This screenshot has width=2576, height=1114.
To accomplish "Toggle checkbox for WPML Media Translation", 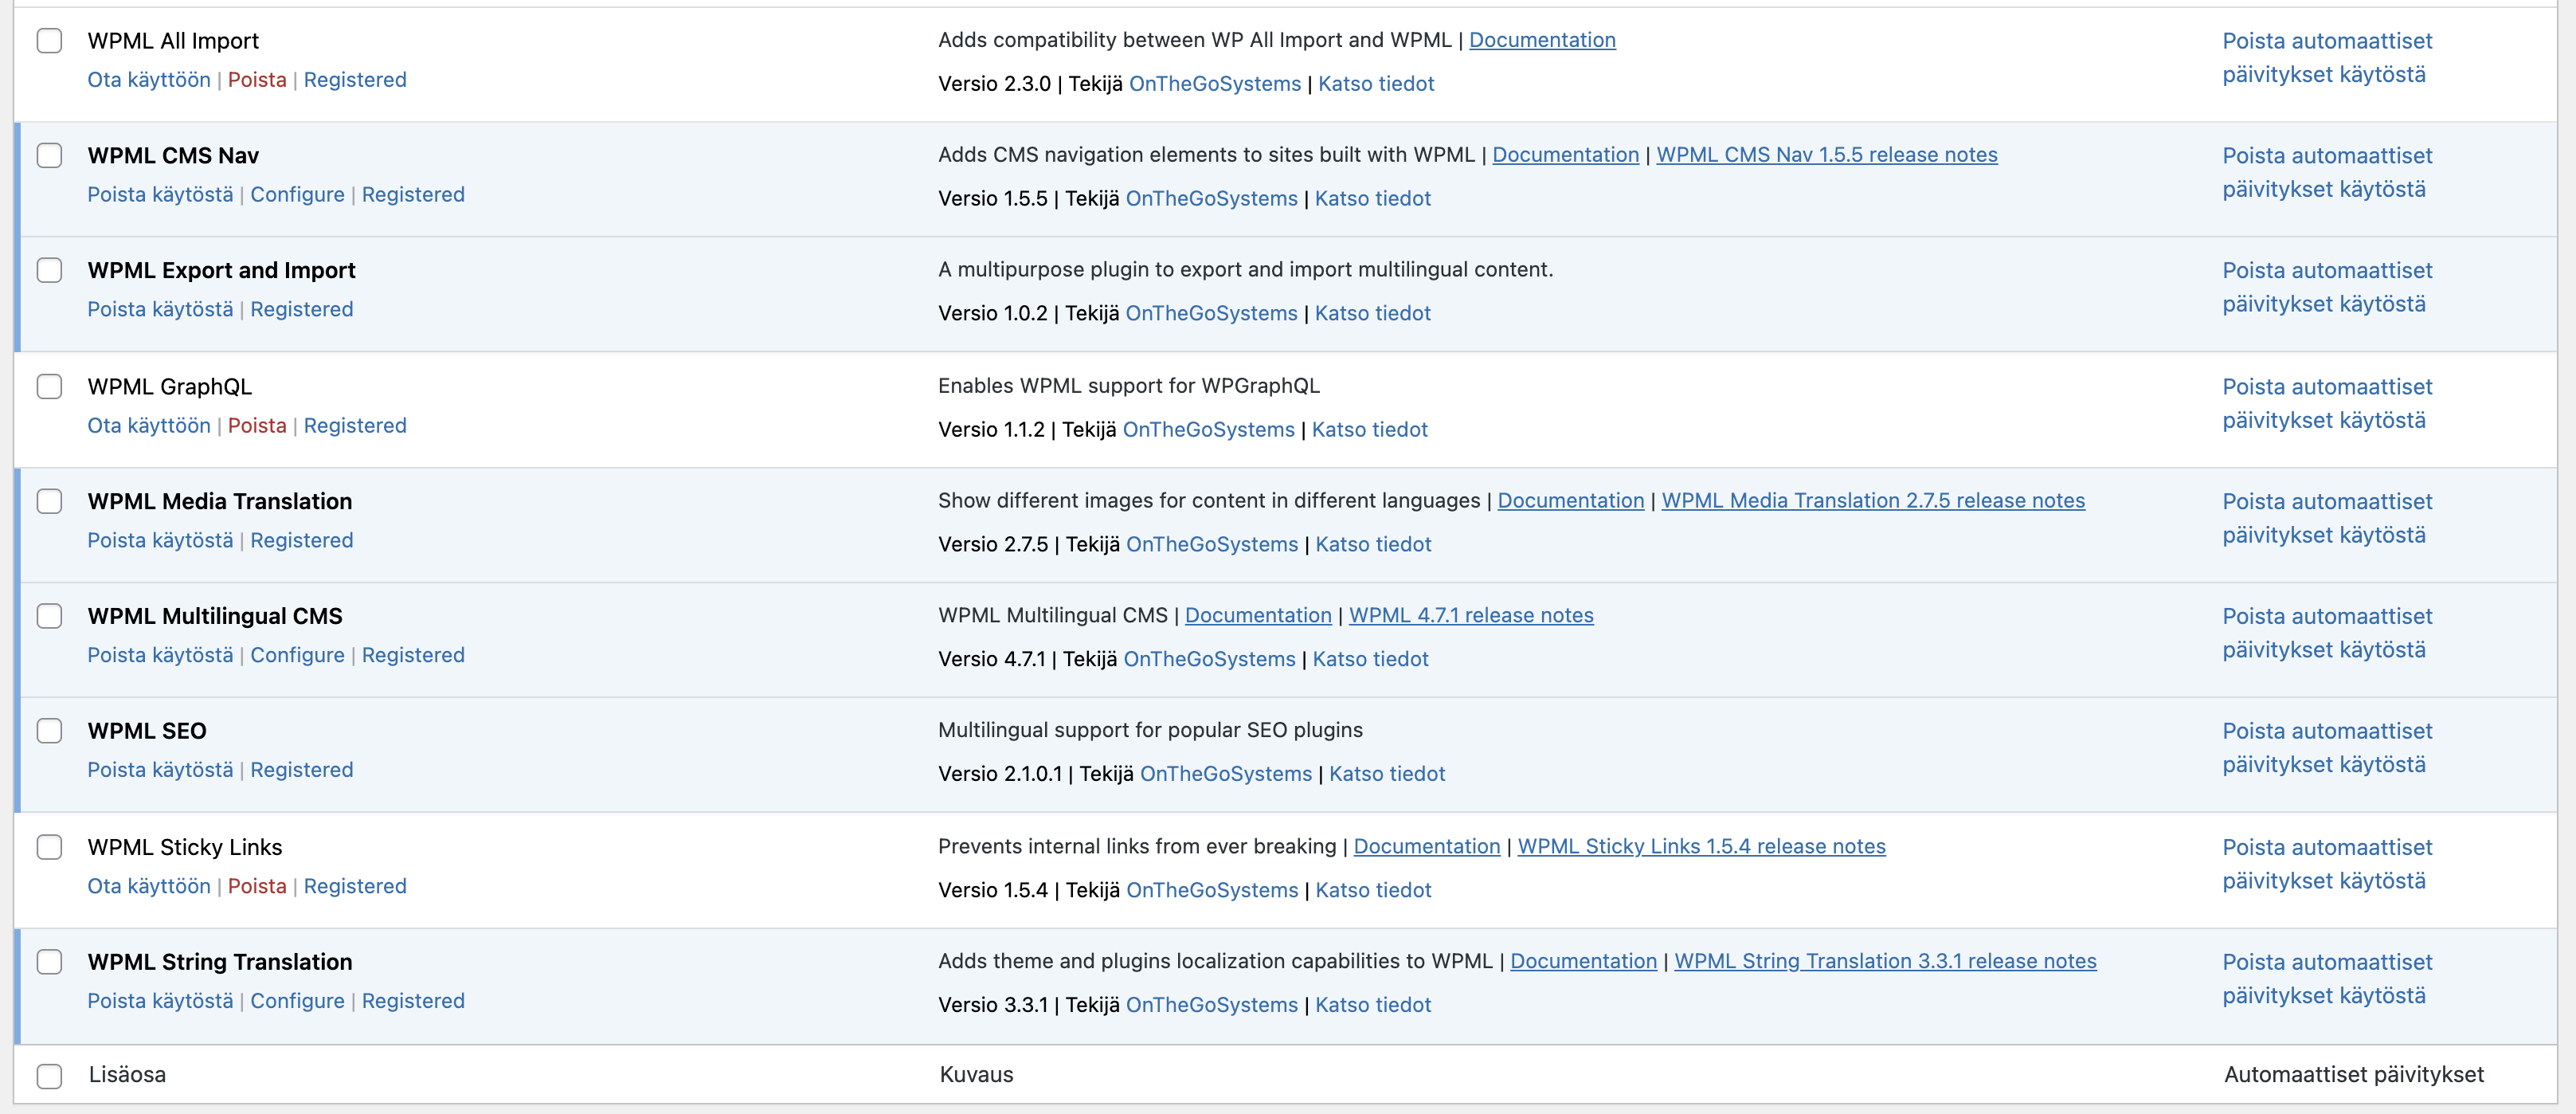I will pos(49,502).
